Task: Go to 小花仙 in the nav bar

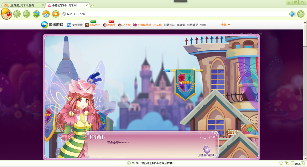Action: tap(157, 25)
